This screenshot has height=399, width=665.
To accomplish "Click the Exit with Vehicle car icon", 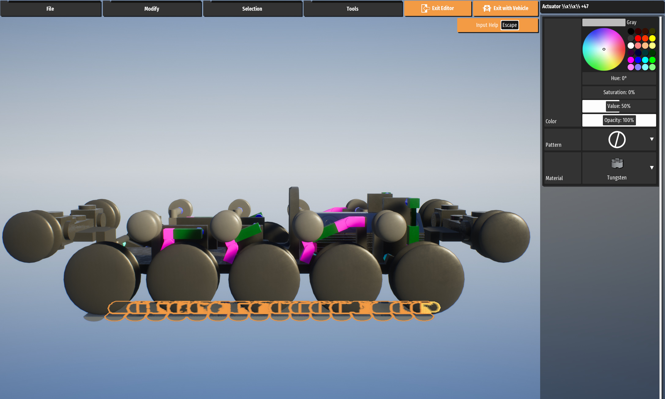I will tap(487, 8).
